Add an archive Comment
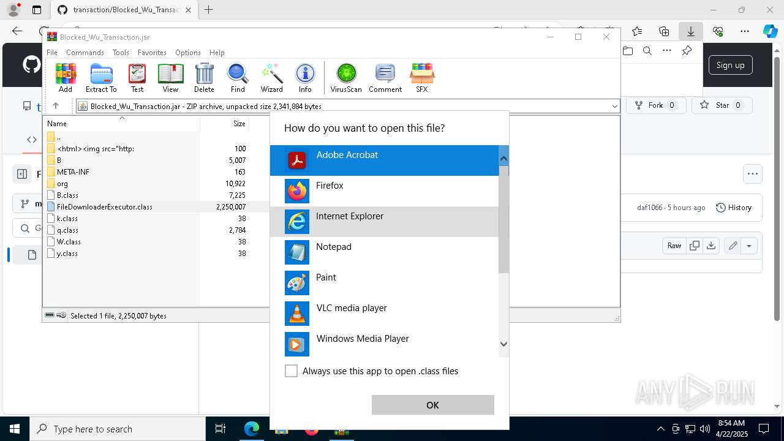The height and width of the screenshot is (441, 784). (385, 78)
